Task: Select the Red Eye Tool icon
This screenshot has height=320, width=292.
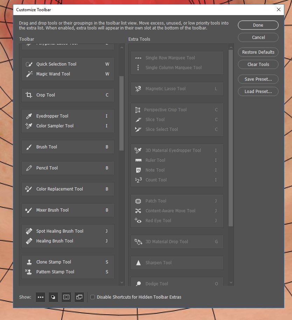Action: 138,220
